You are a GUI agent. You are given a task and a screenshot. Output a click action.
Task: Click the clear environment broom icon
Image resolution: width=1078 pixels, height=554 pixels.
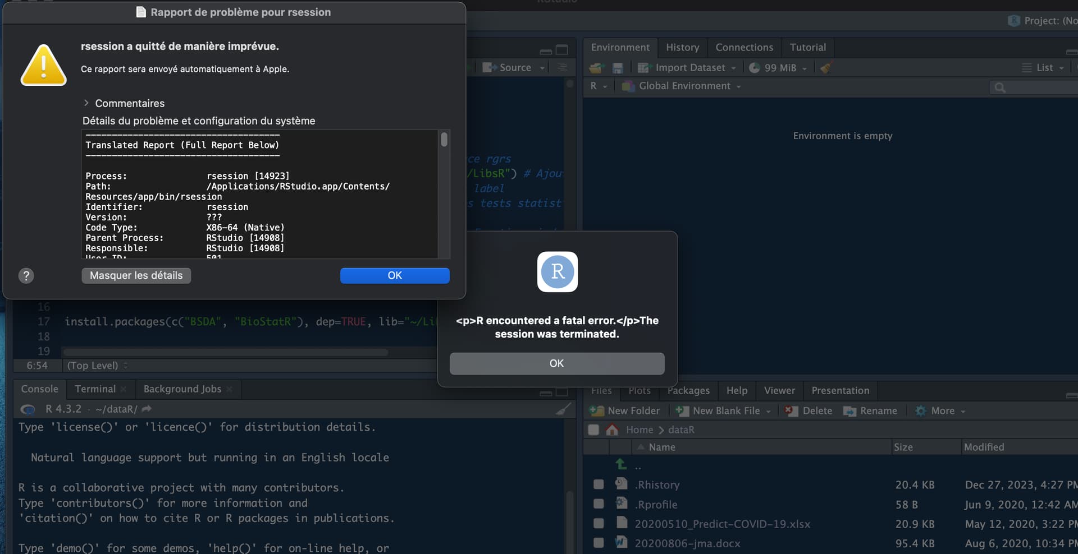[826, 68]
